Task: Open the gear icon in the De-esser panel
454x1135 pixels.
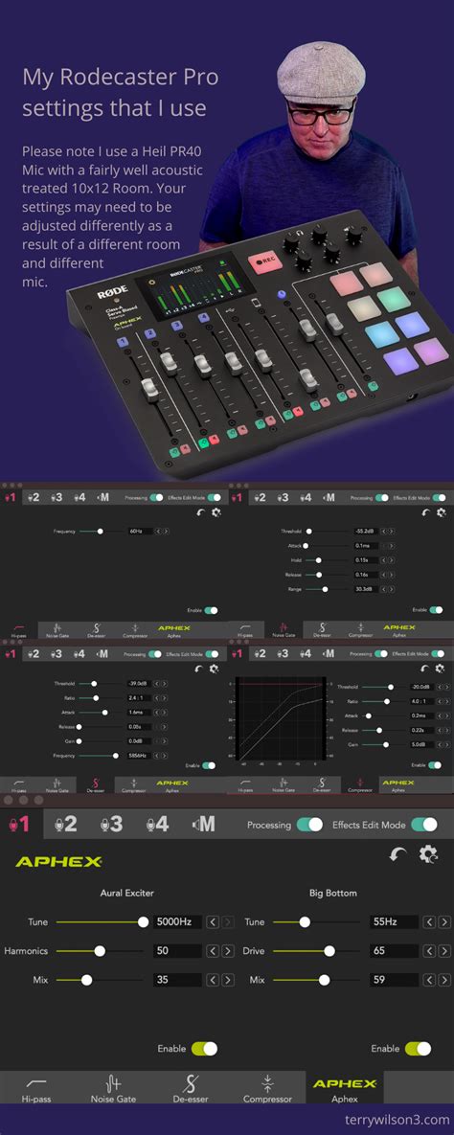Action: tap(214, 669)
